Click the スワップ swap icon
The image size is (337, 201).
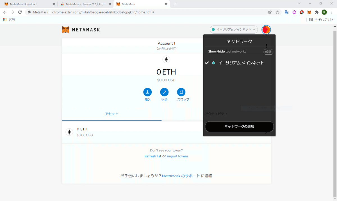point(181,92)
